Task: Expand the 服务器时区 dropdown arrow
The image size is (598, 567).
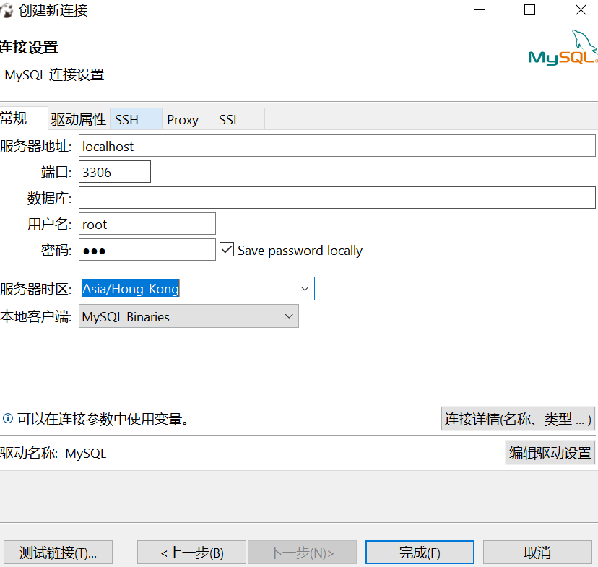Action: (x=304, y=289)
